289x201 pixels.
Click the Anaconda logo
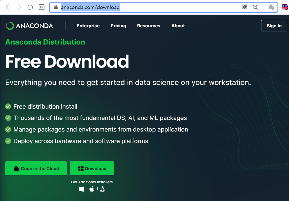click(x=30, y=26)
